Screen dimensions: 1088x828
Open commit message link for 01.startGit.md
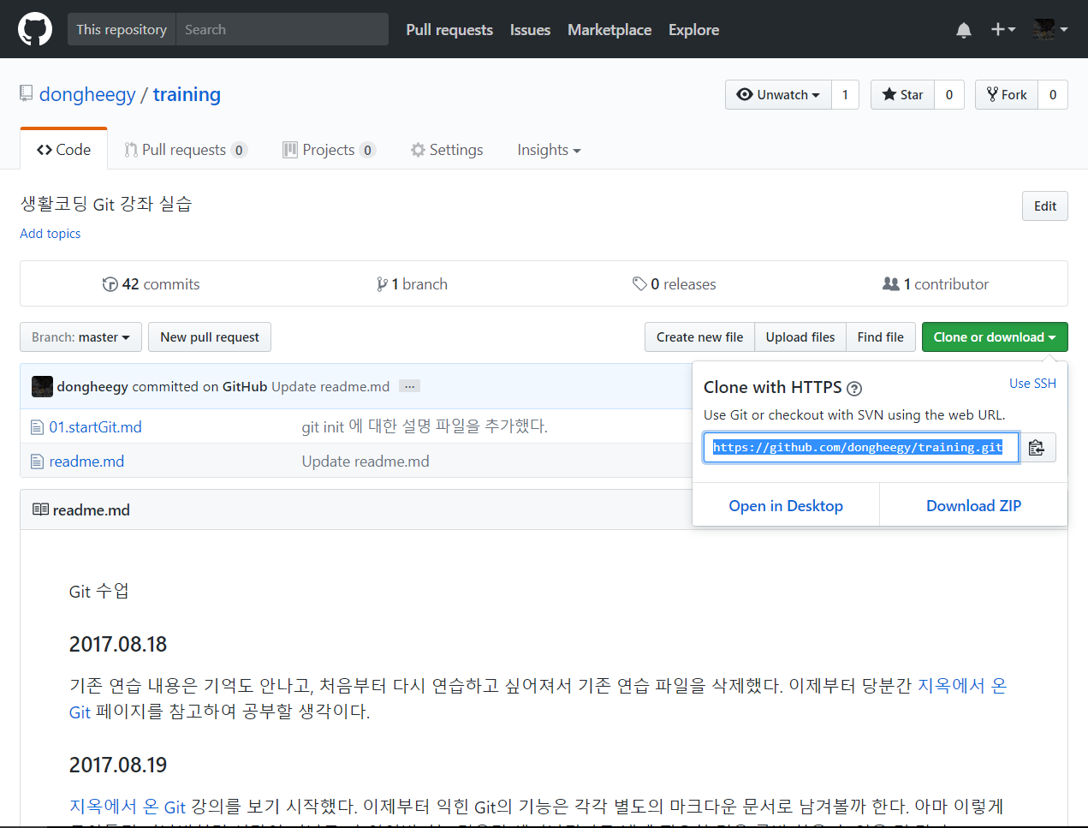click(425, 426)
